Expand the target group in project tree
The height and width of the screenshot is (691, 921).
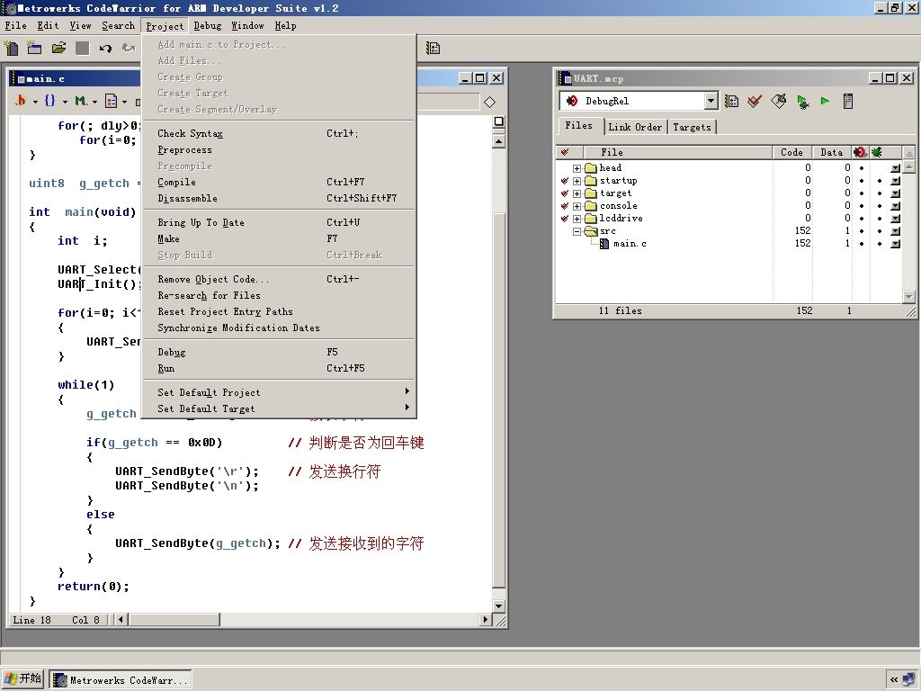pyautogui.click(x=577, y=193)
